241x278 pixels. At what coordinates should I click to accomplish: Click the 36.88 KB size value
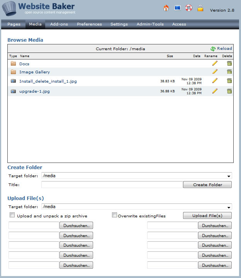[167, 91]
